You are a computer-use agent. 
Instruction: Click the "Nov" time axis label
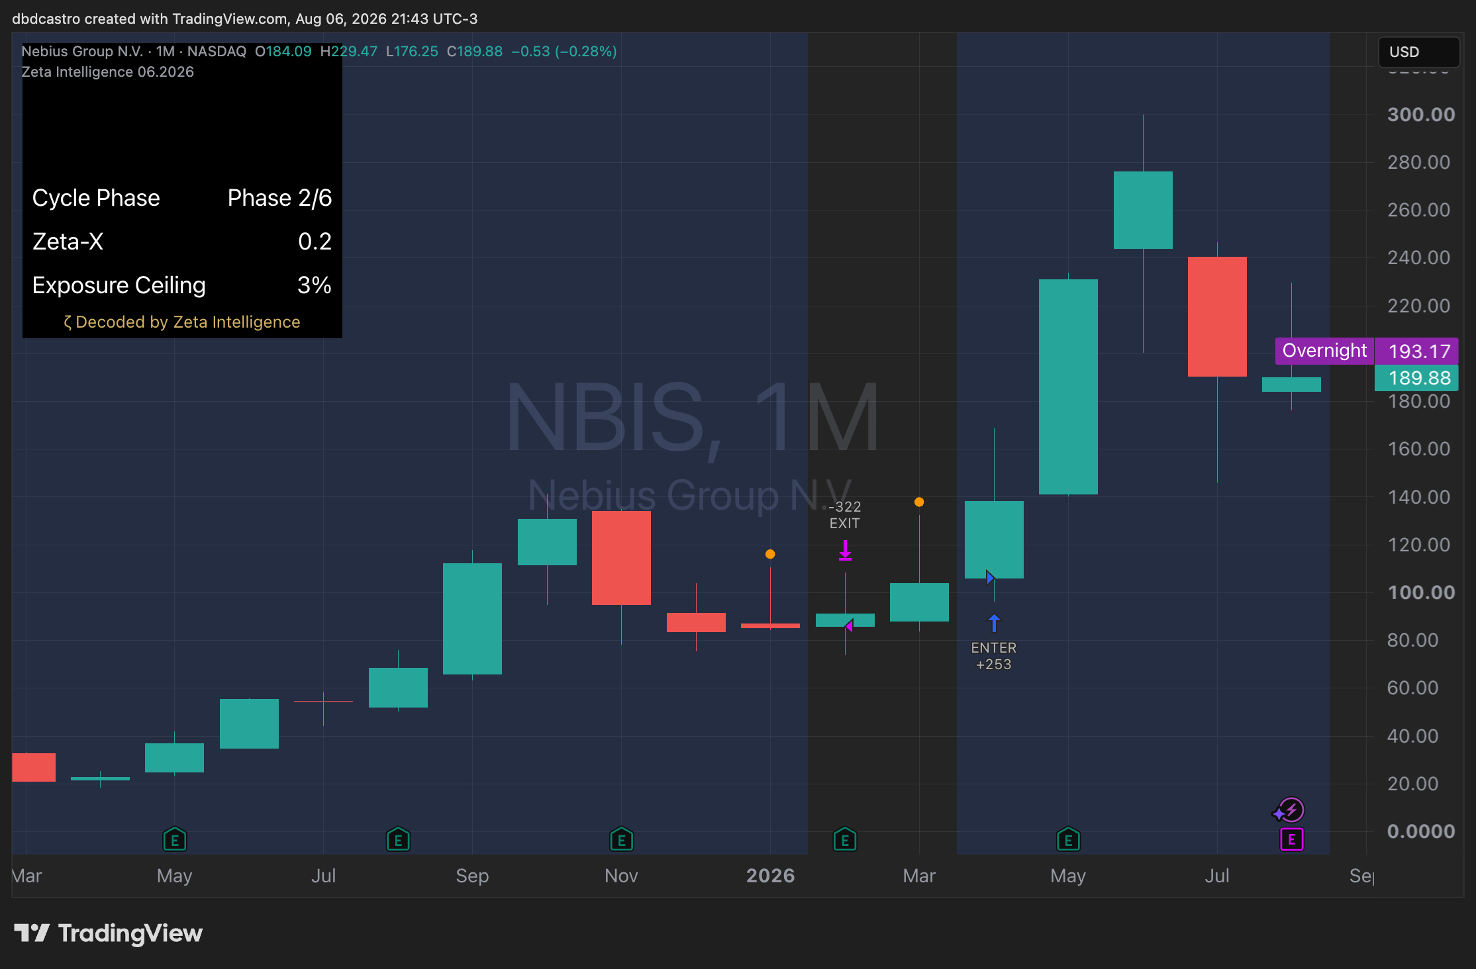[x=621, y=876]
